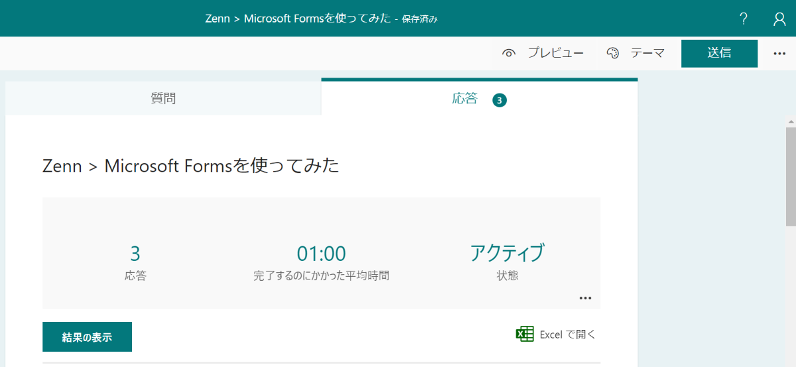
Task: Open the Excel icon next to Excel で開く
Action: tap(525, 334)
